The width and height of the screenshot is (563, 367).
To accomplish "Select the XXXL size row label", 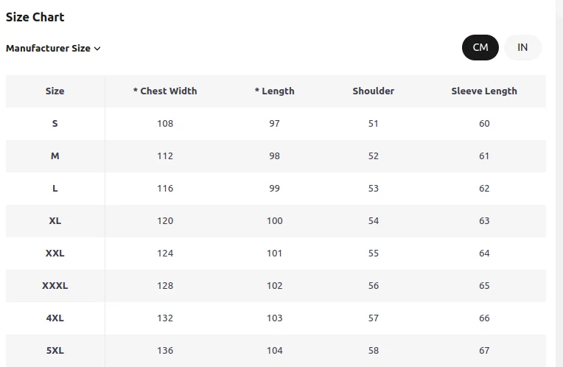I will pyautogui.click(x=55, y=285).
